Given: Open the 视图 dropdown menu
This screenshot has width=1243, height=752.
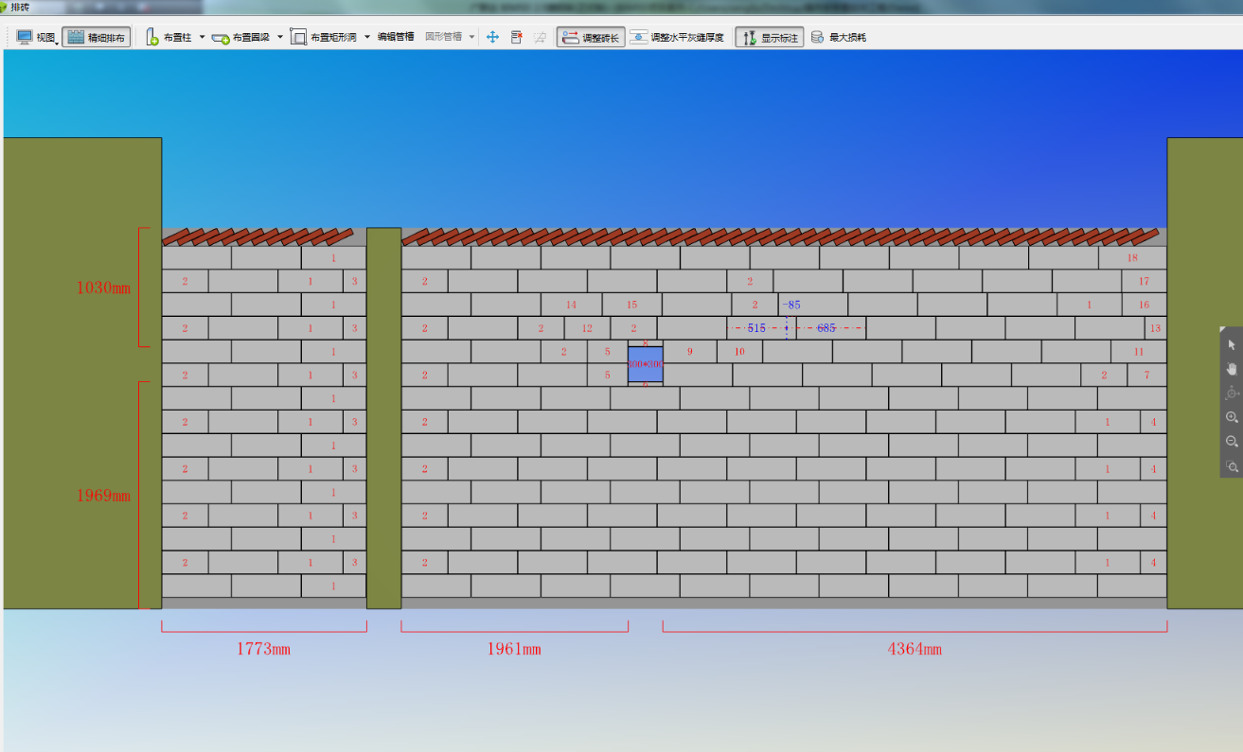Looking at the screenshot, I should pos(37,38).
